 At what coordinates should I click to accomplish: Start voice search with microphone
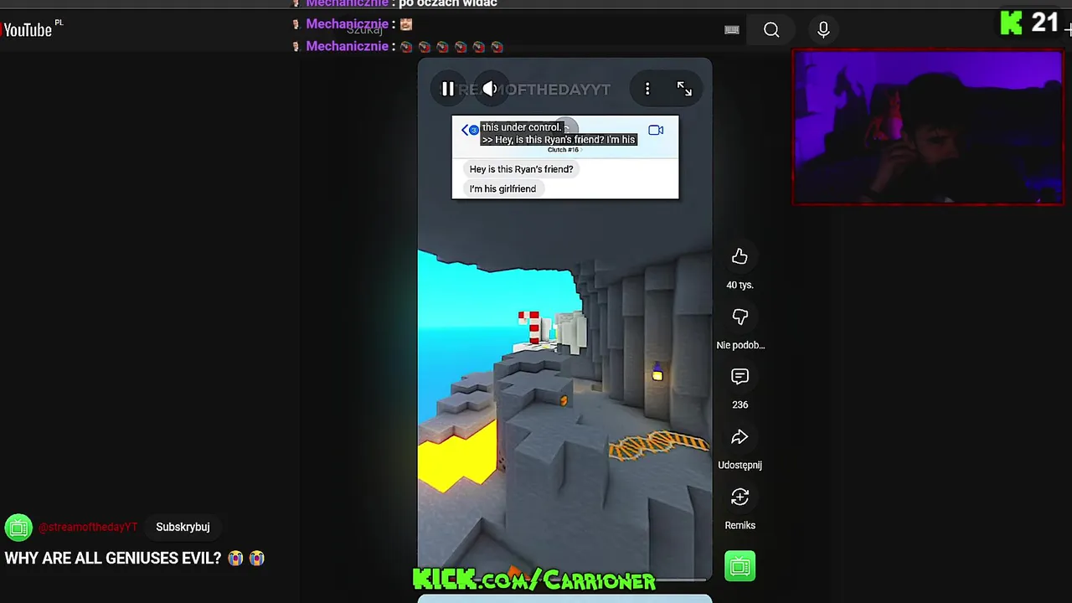click(823, 30)
